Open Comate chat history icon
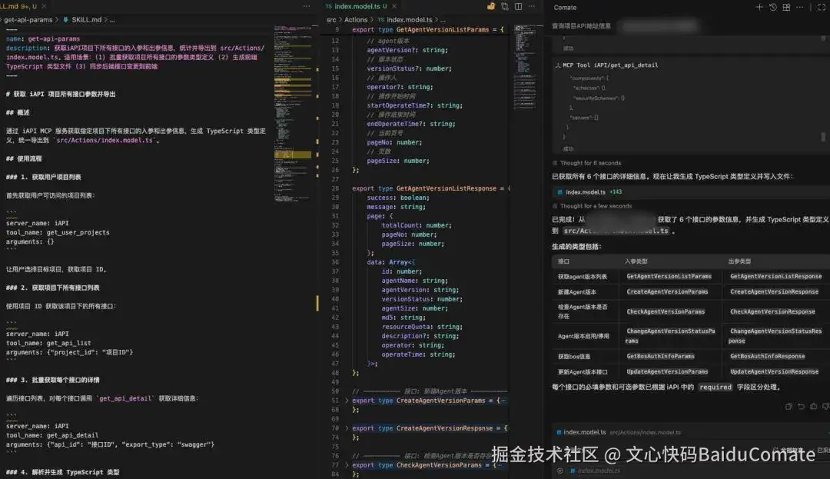 click(x=773, y=8)
